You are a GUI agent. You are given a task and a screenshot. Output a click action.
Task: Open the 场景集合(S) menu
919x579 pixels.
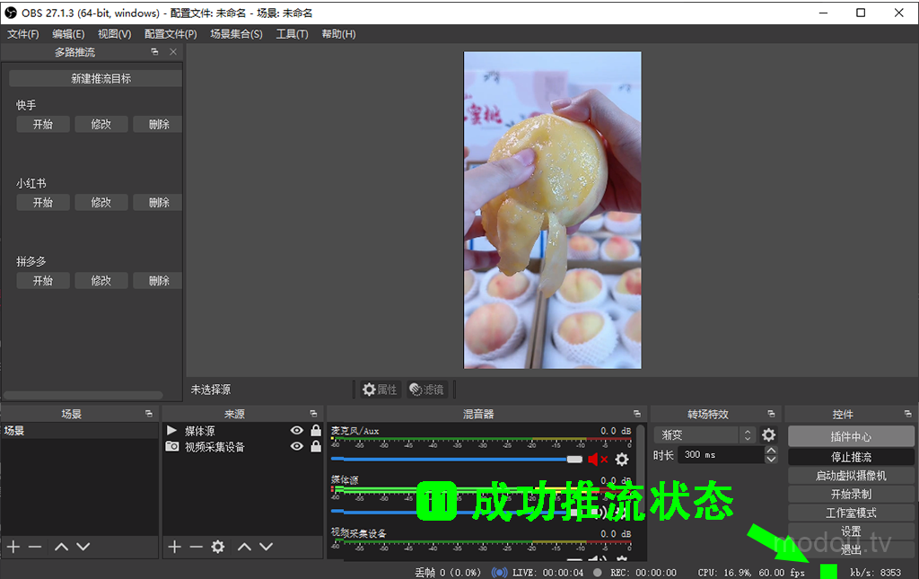coord(236,34)
